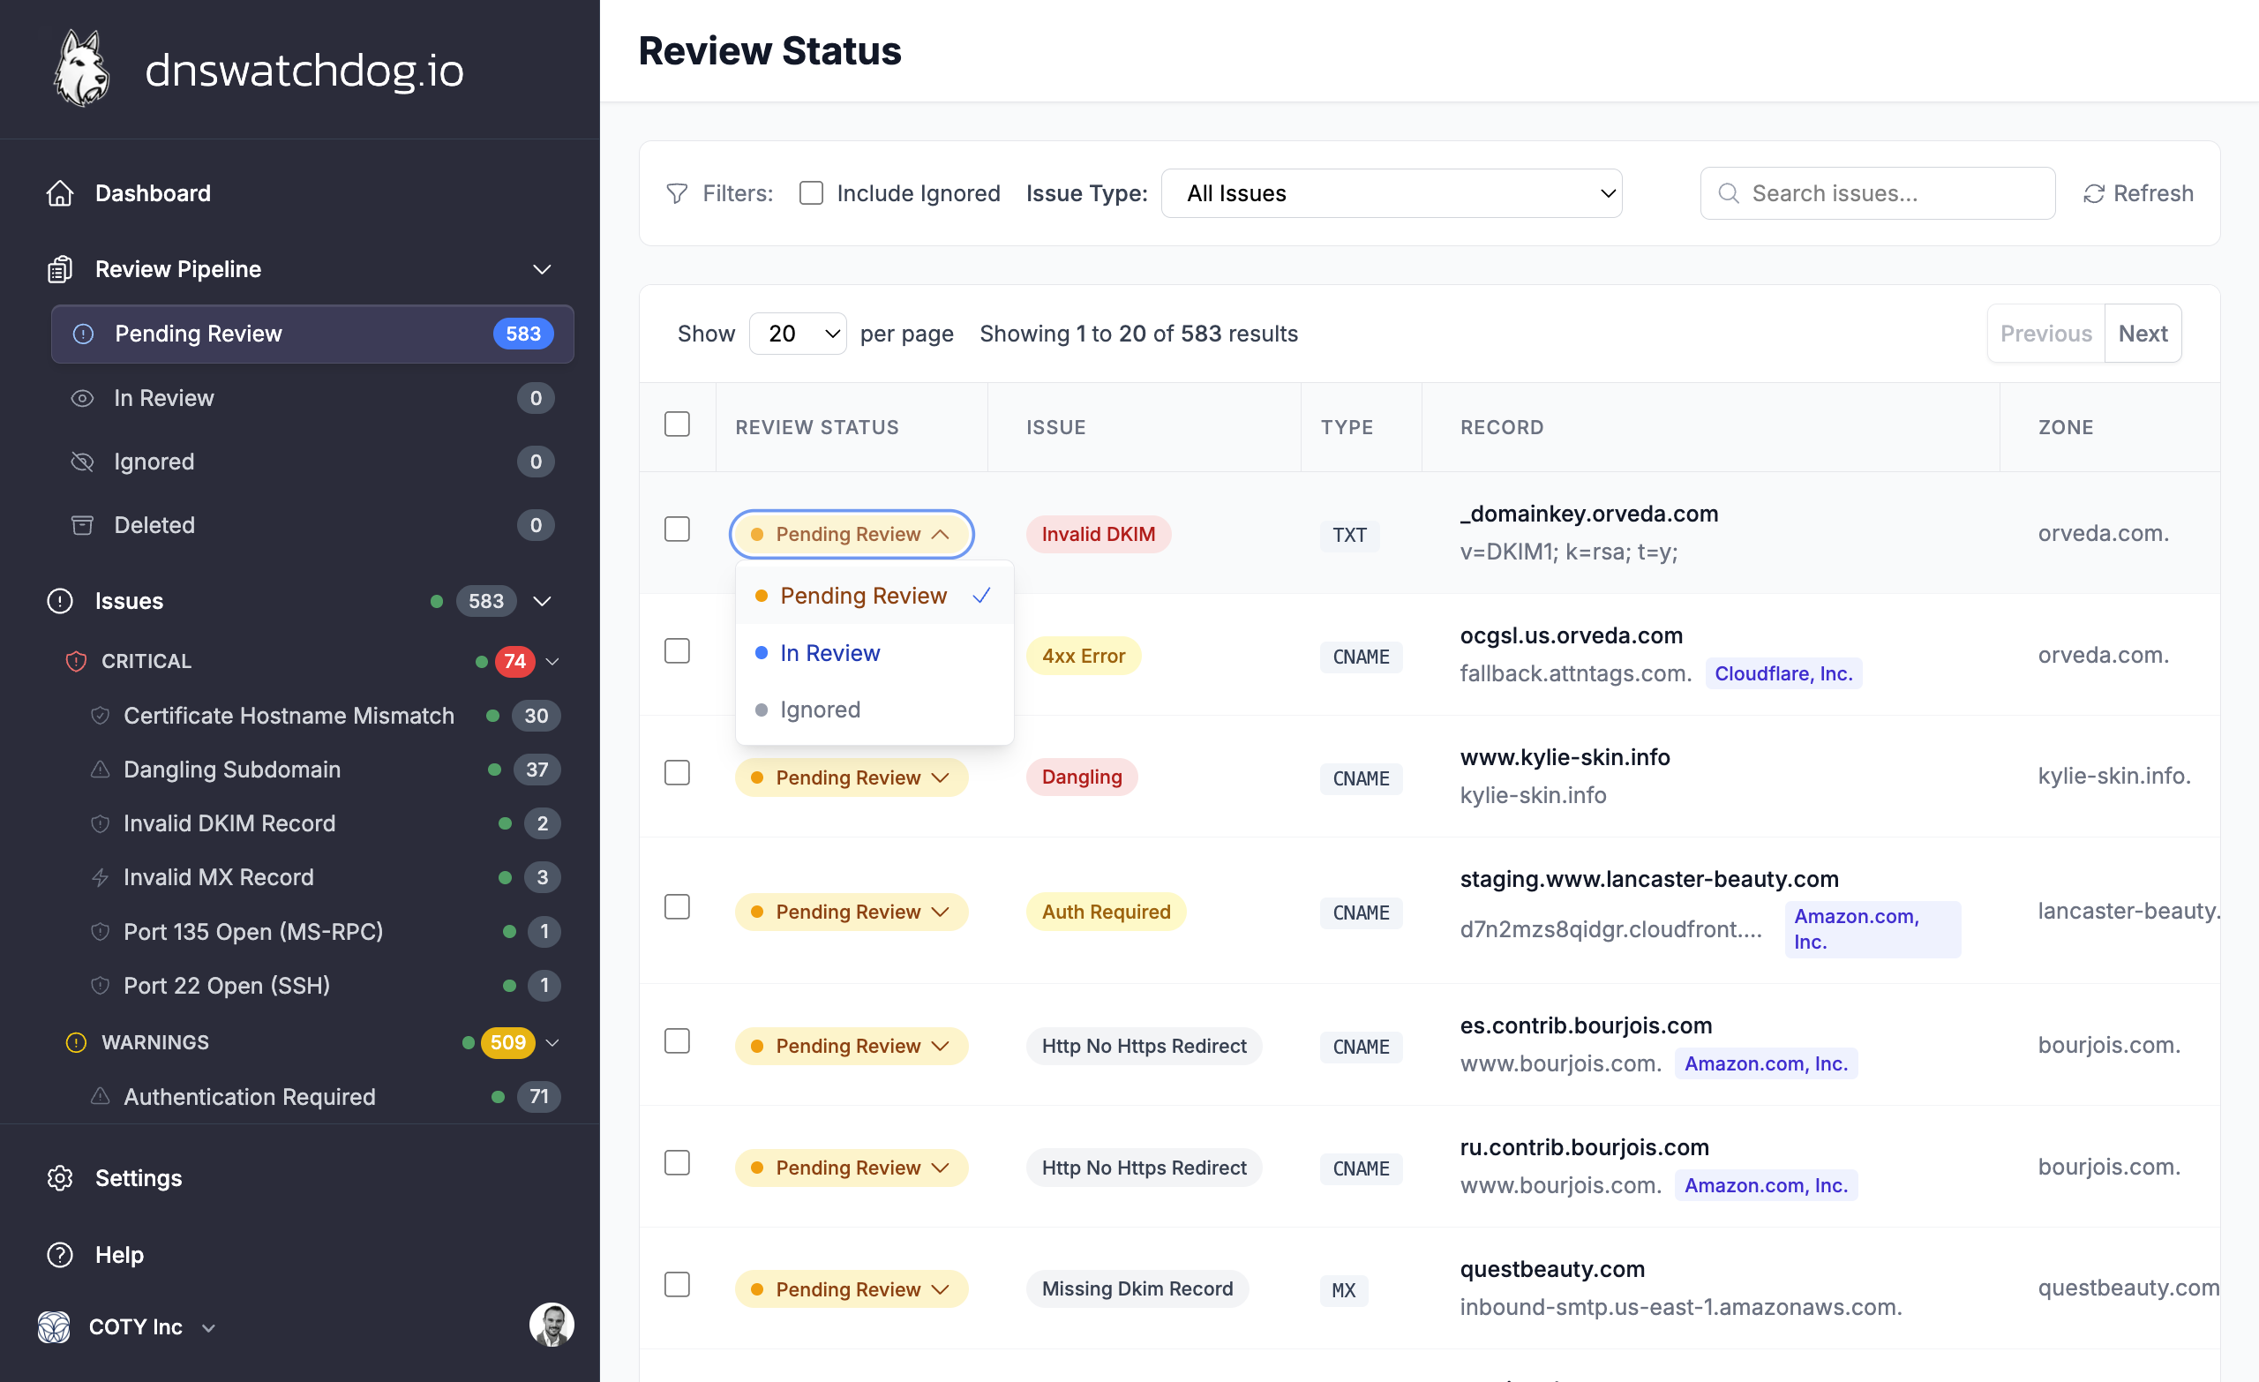Screen dimensions: 2259x1382
Task: Check the ru.contrib.bourjois.com row checkbox
Action: [x=678, y=1163]
